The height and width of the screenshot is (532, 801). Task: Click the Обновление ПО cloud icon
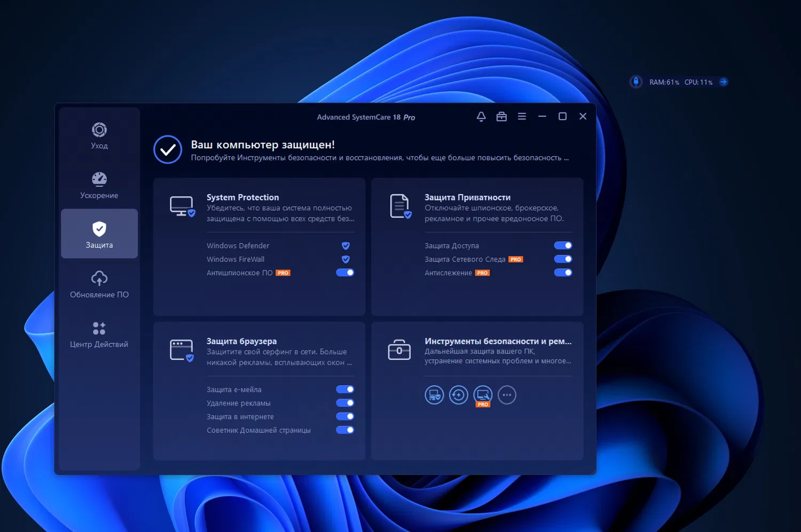click(x=99, y=278)
